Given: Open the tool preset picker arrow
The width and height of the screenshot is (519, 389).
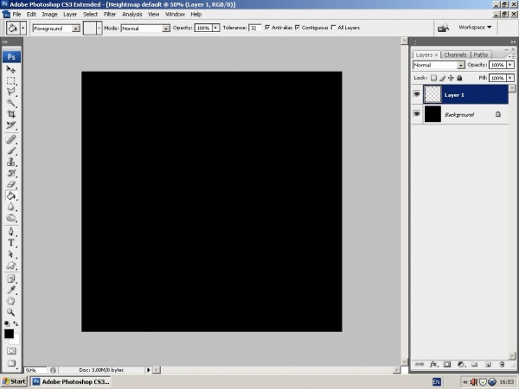Looking at the screenshot, I should pyautogui.click(x=22, y=29).
